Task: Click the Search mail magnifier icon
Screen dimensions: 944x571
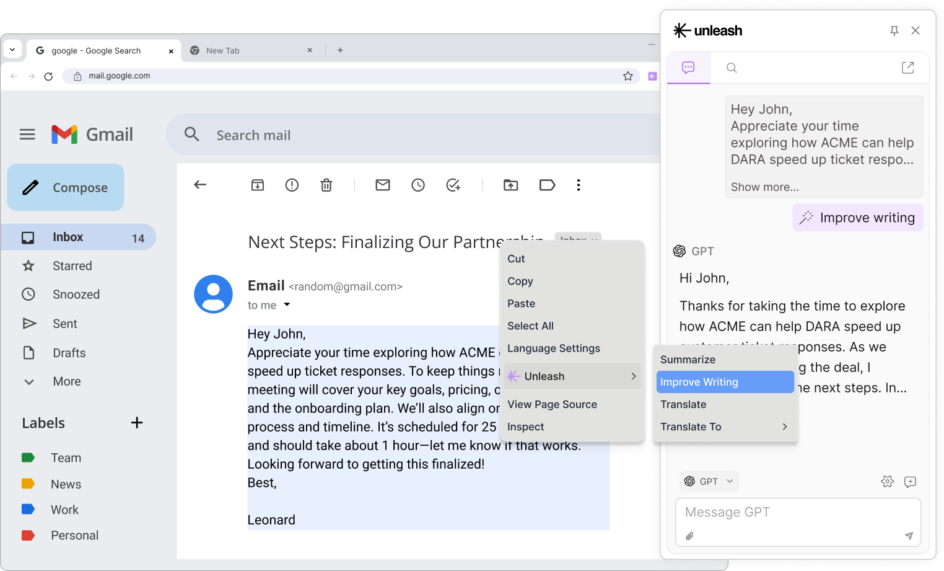Action: coord(192,135)
